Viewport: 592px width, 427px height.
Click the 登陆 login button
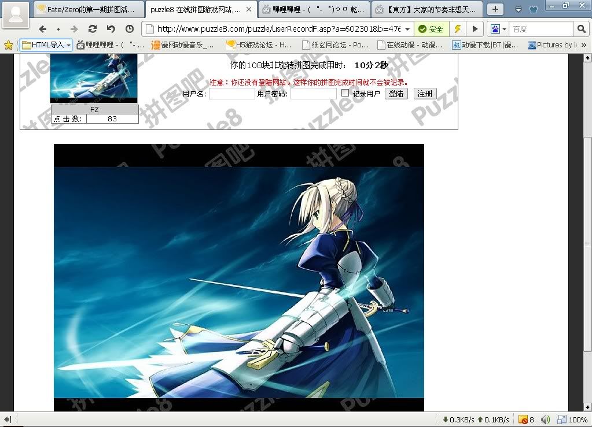(x=396, y=94)
